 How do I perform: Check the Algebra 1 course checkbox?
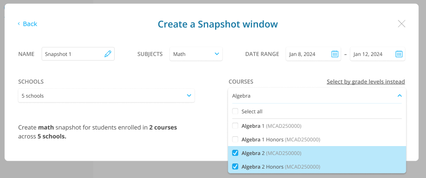pyautogui.click(x=235, y=126)
